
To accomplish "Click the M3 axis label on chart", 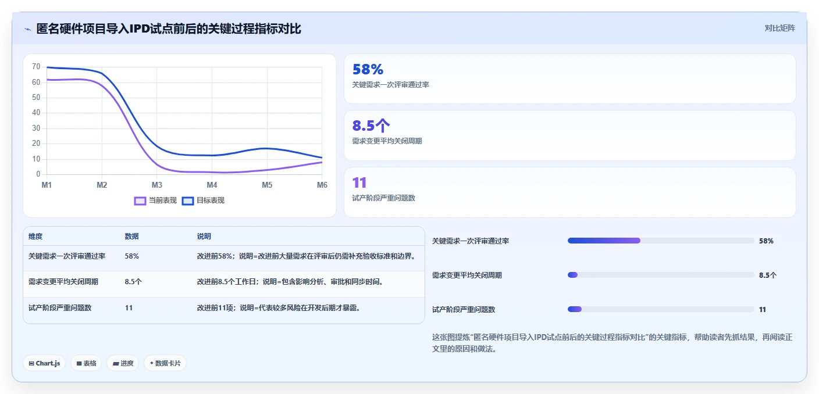I will [x=157, y=185].
